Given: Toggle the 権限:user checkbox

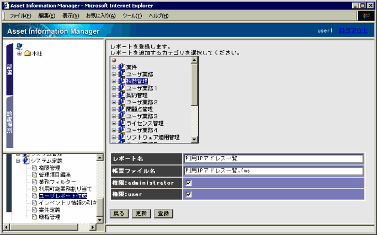Looking at the screenshot, I should 189,195.
